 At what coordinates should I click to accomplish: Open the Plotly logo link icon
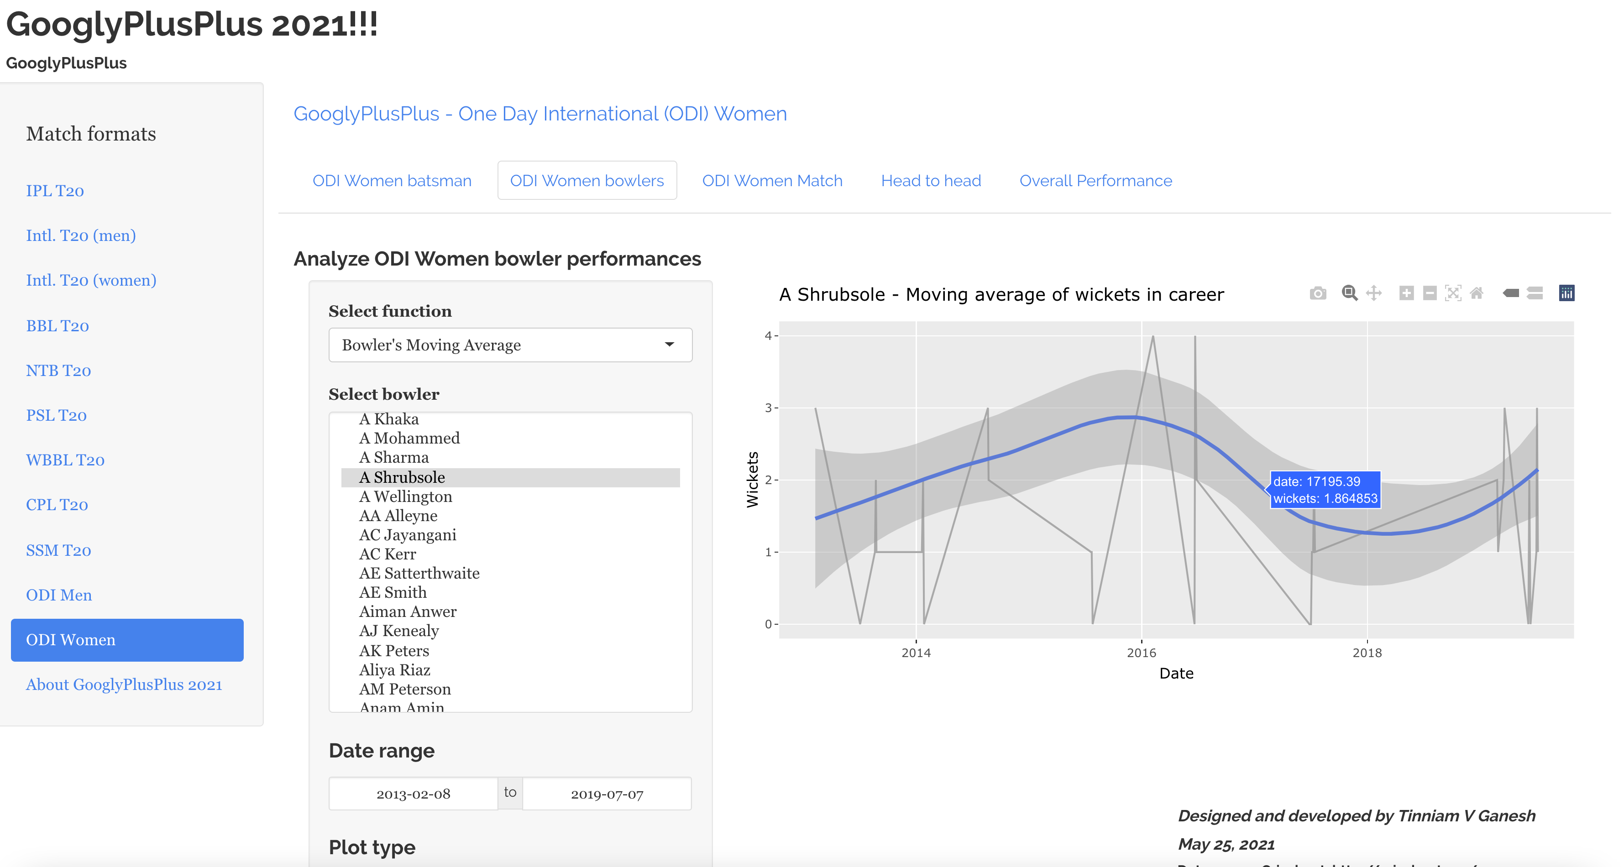pos(1566,293)
